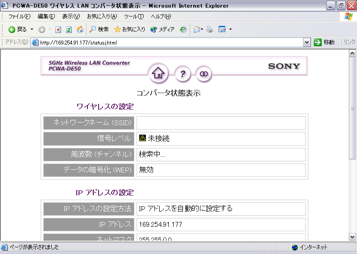Open お気に入り favorites star in toolbar

coord(129,29)
